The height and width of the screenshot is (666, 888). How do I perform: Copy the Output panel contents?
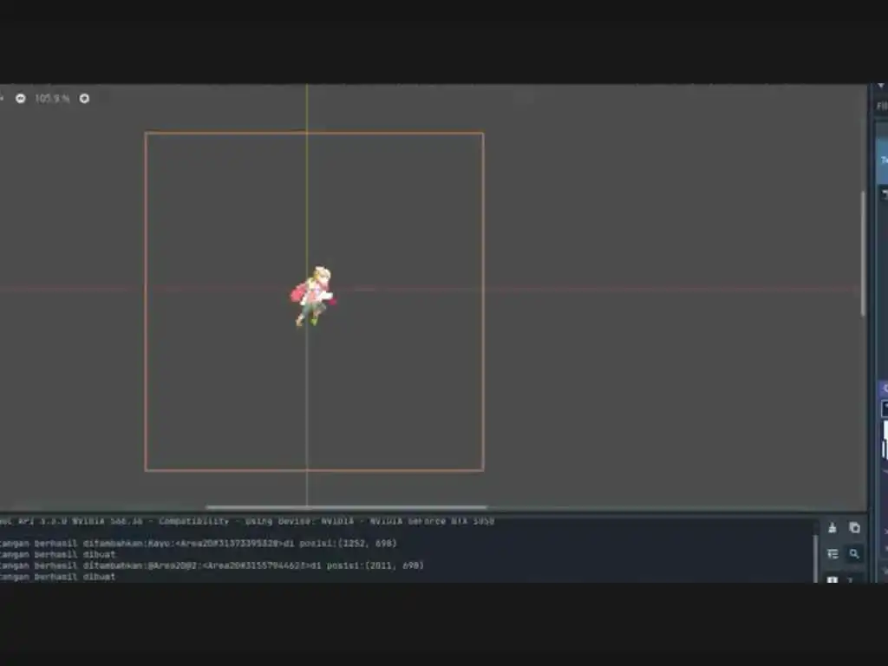point(854,528)
